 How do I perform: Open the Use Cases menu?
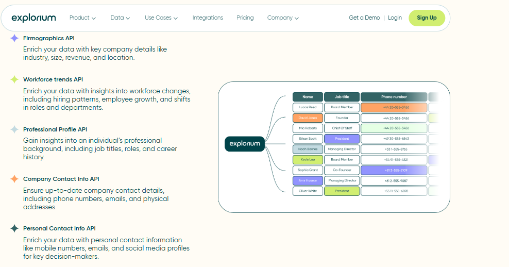(161, 18)
